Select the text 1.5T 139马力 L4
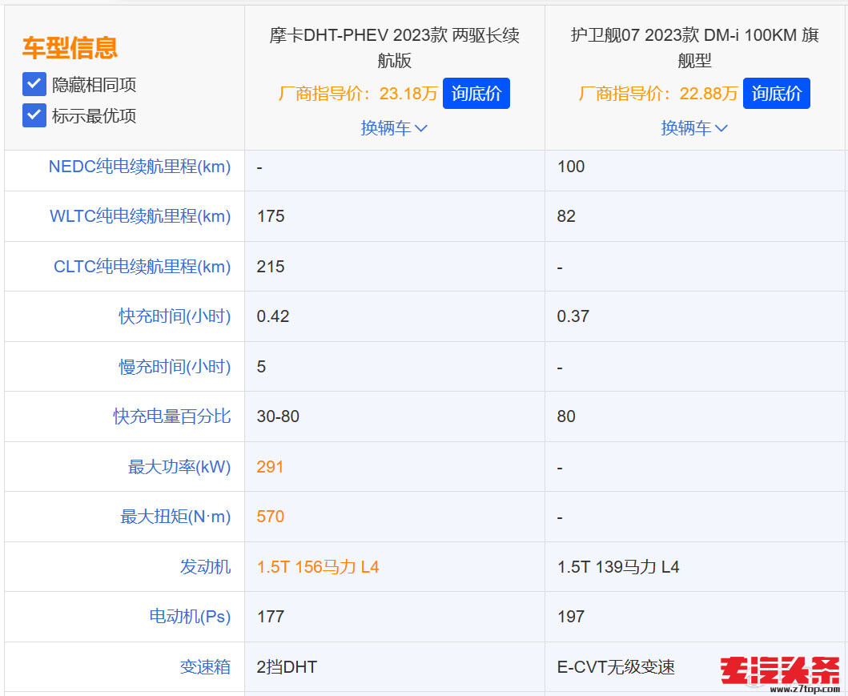 point(618,567)
